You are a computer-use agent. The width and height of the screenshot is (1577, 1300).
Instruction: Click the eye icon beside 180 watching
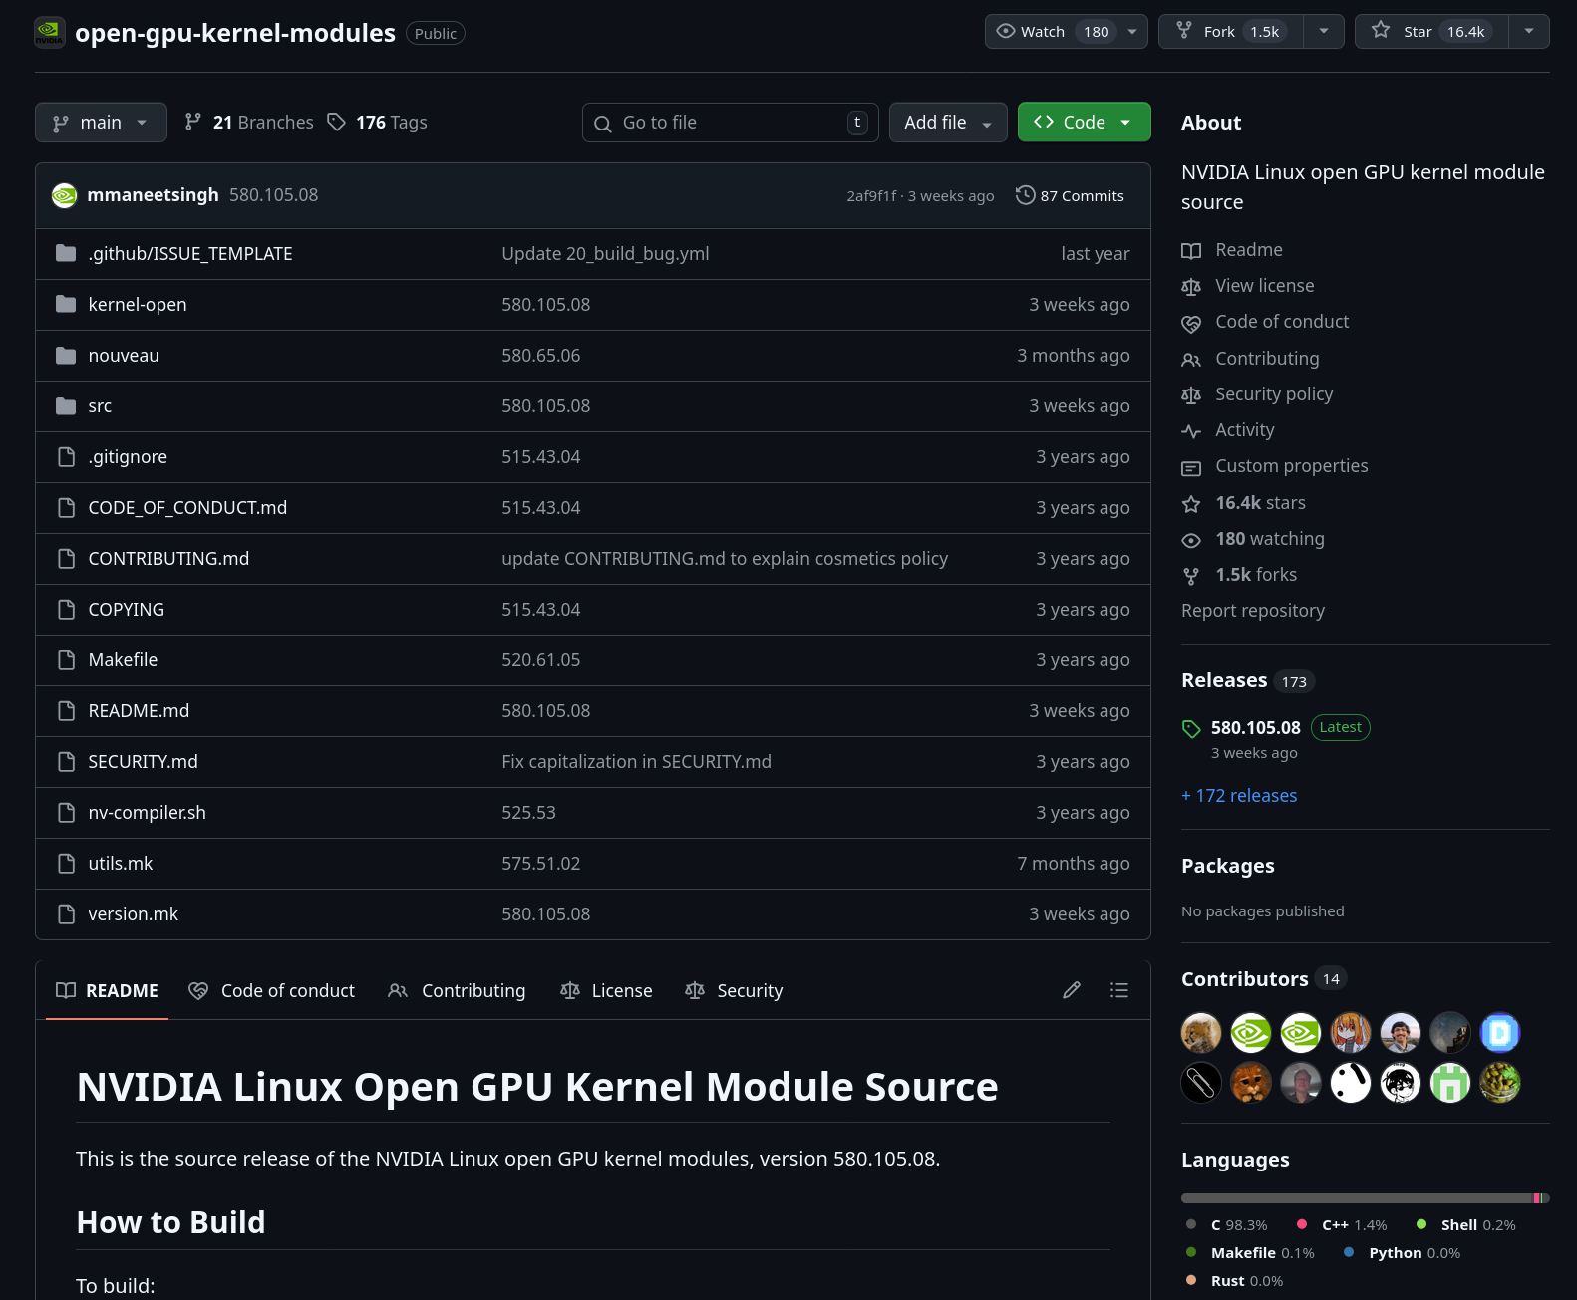tap(1191, 539)
